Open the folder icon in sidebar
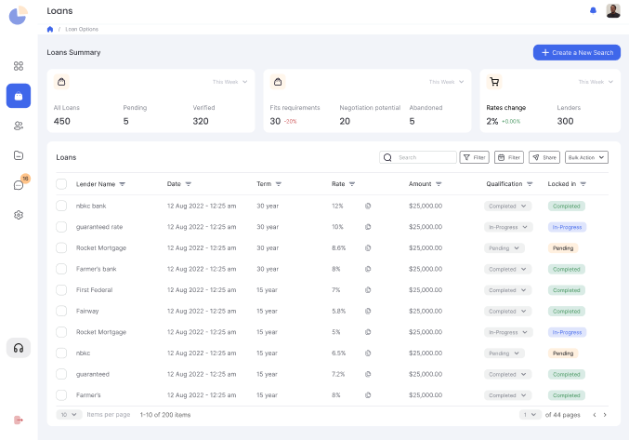The width and height of the screenshot is (629, 440). point(19,155)
